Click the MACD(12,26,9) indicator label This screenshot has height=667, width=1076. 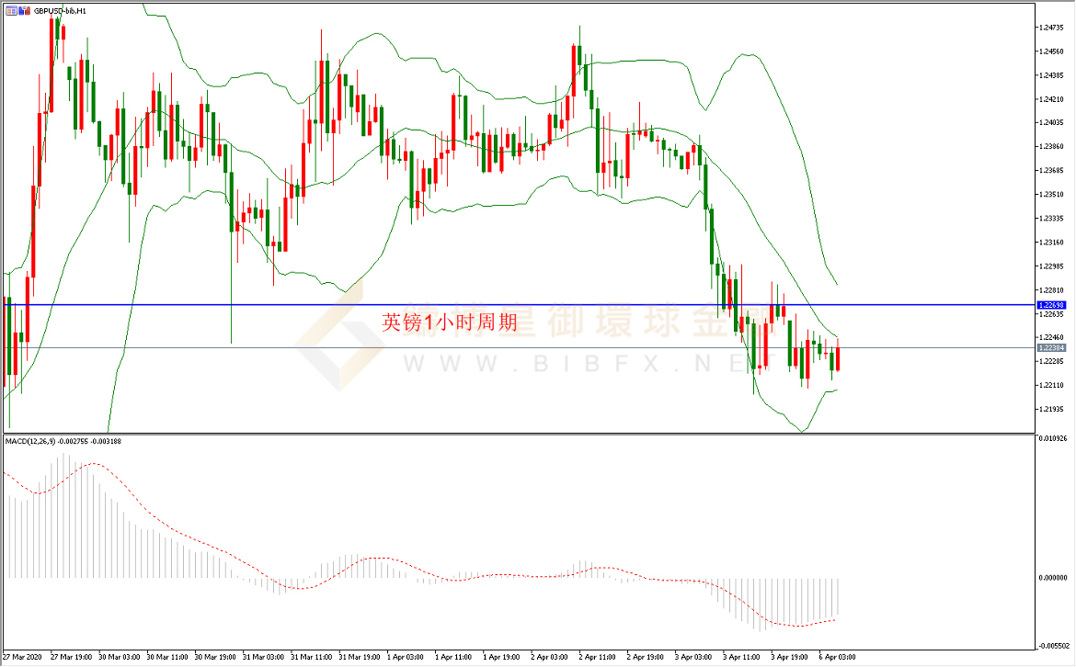30,442
